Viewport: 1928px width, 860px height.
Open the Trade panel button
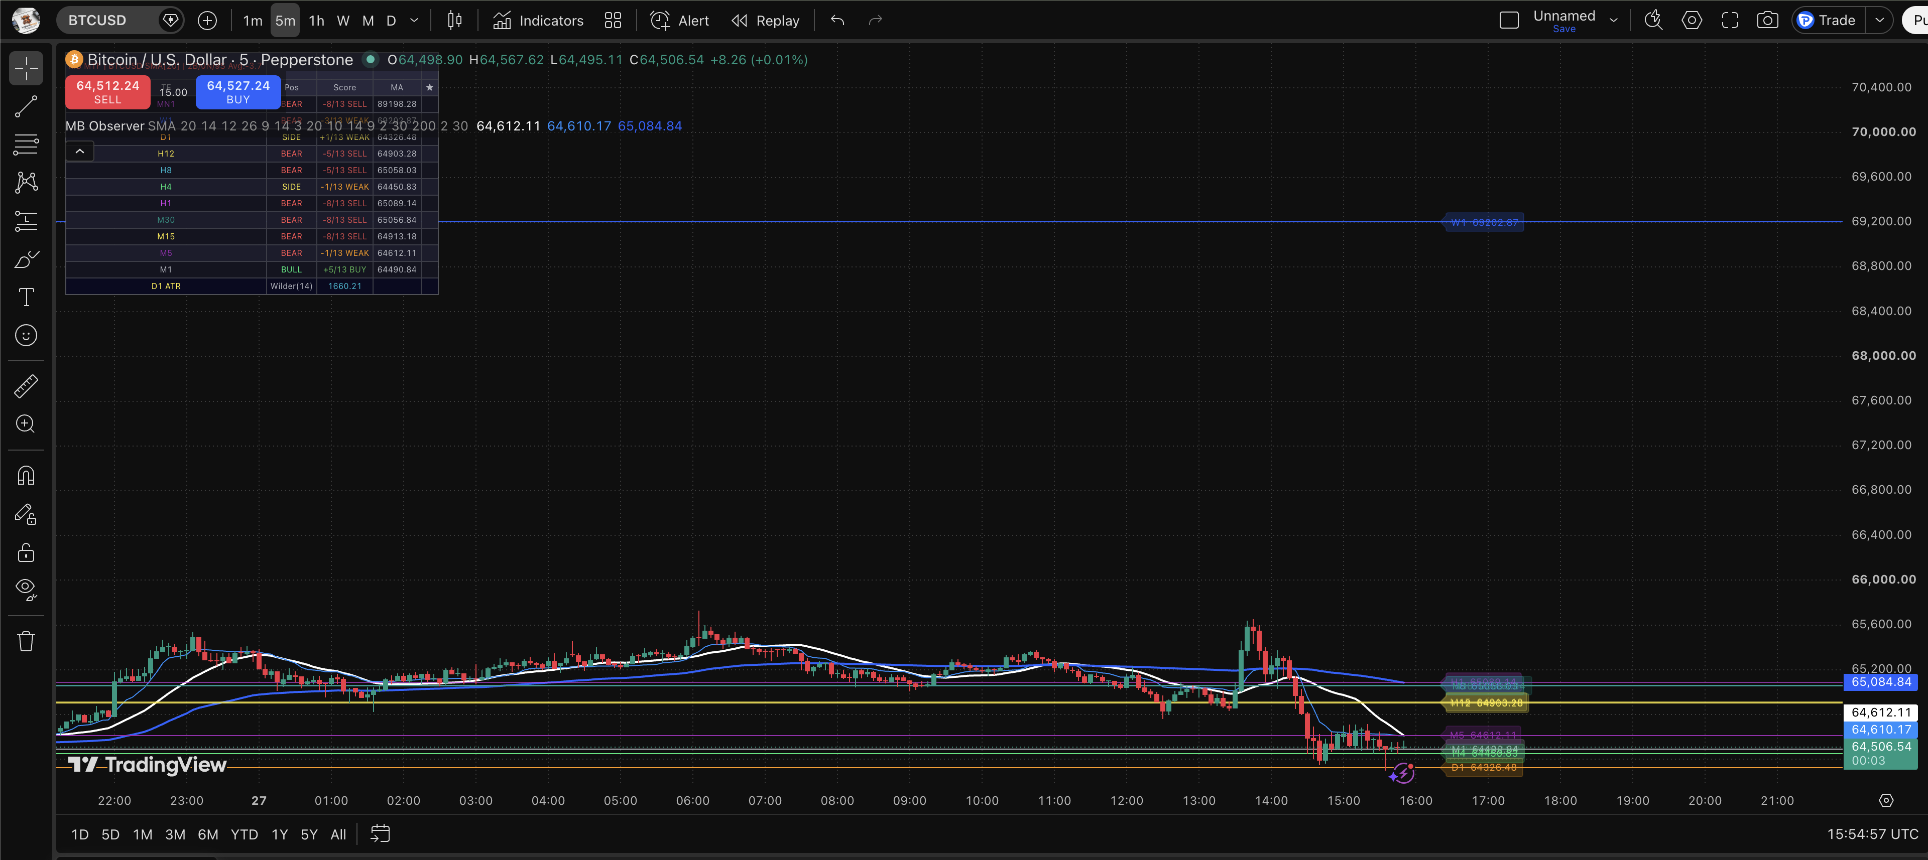[1827, 20]
